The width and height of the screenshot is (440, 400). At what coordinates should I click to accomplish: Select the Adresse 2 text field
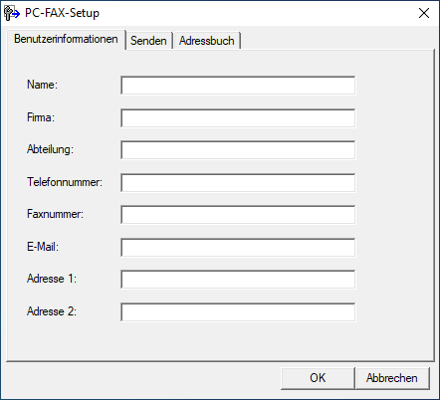(238, 311)
